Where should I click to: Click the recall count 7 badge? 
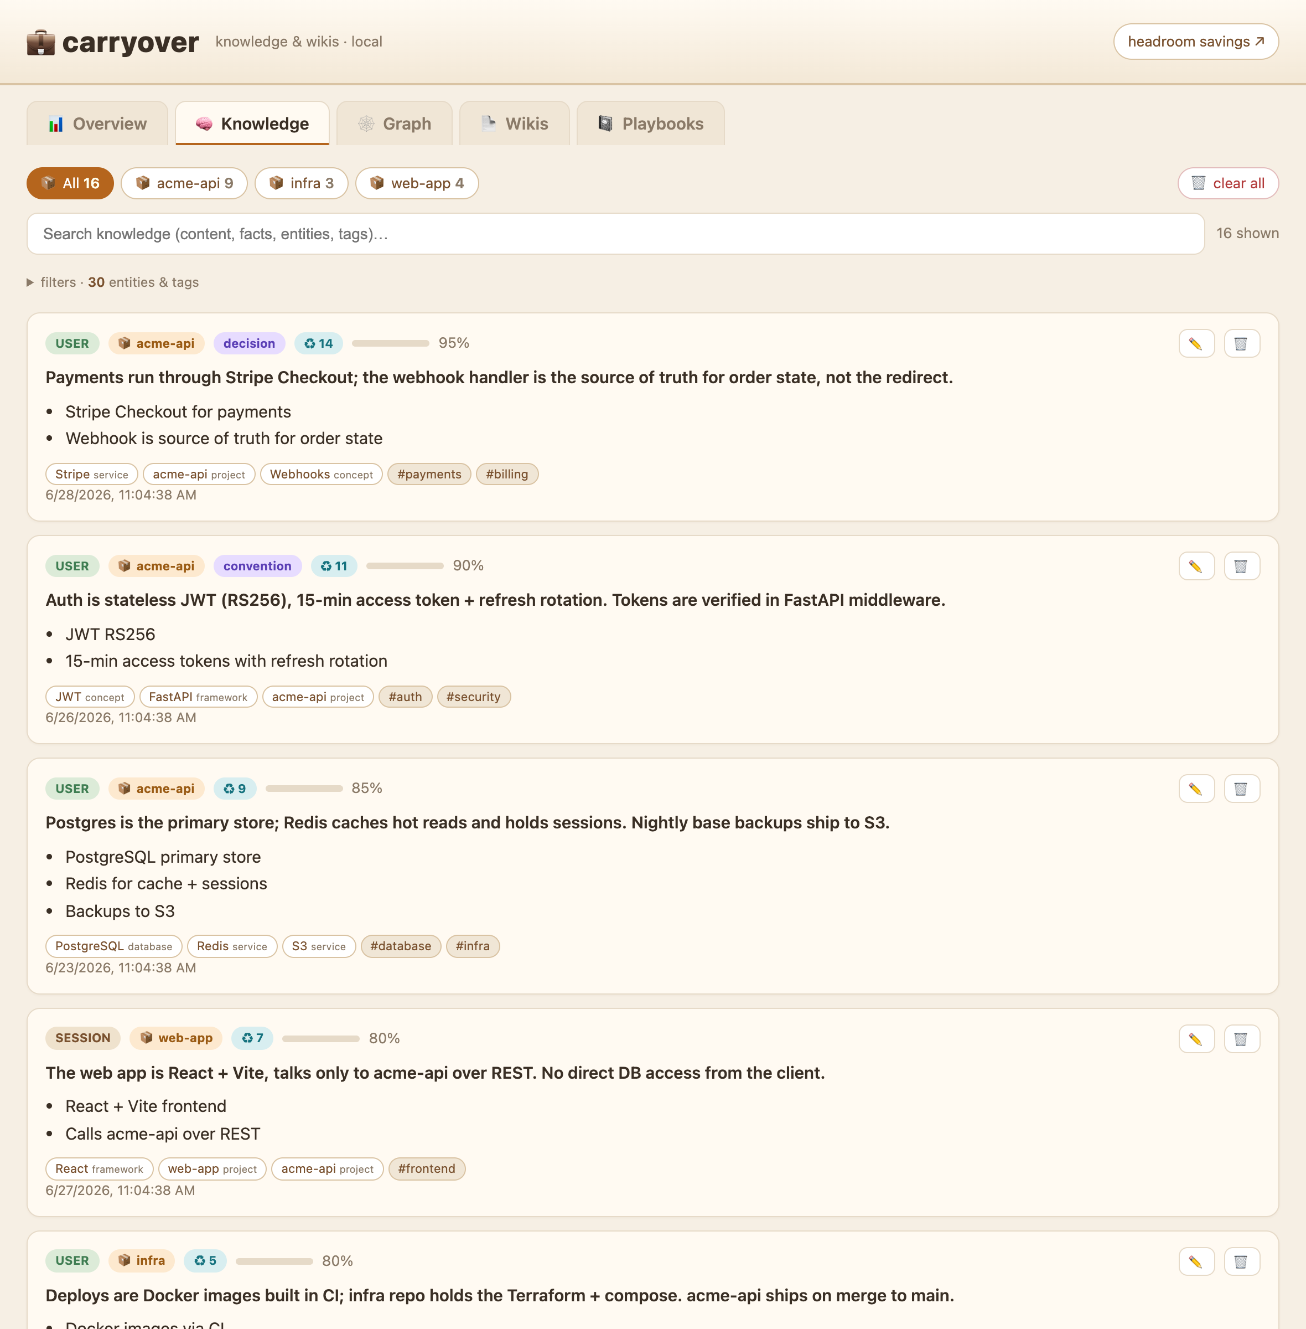252,1038
